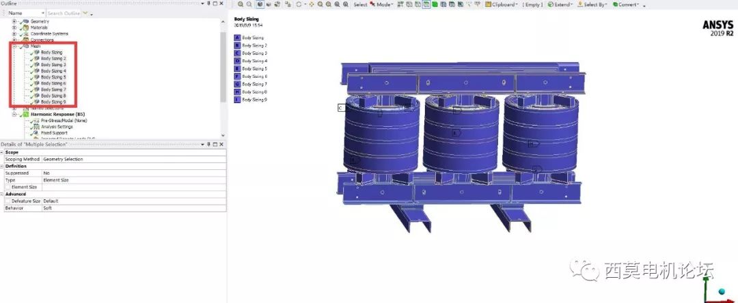Click the Analysis Settings icon
This screenshot has width=738, height=303.
[x=36, y=126]
